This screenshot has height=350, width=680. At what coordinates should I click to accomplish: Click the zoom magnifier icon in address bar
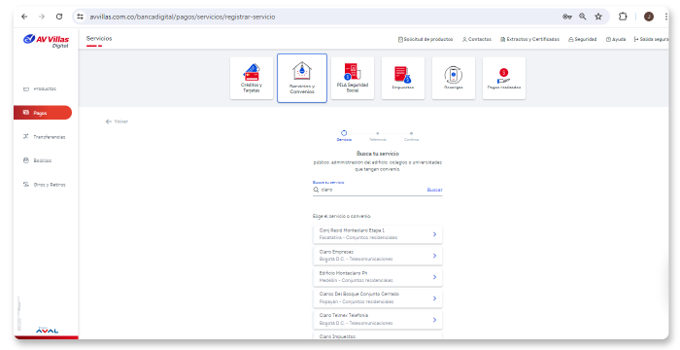click(x=583, y=17)
